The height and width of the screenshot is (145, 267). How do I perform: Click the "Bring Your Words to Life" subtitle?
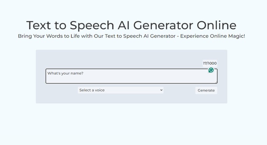coord(131,36)
